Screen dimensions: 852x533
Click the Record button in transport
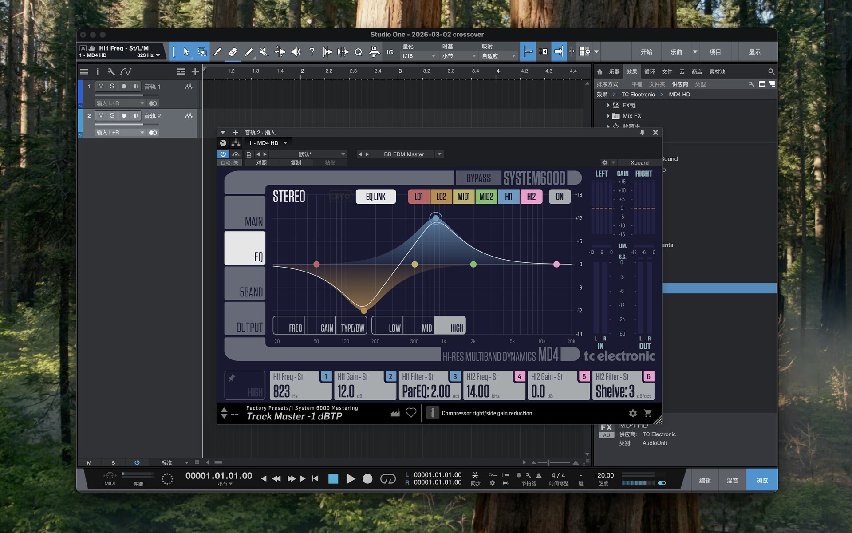click(x=367, y=479)
